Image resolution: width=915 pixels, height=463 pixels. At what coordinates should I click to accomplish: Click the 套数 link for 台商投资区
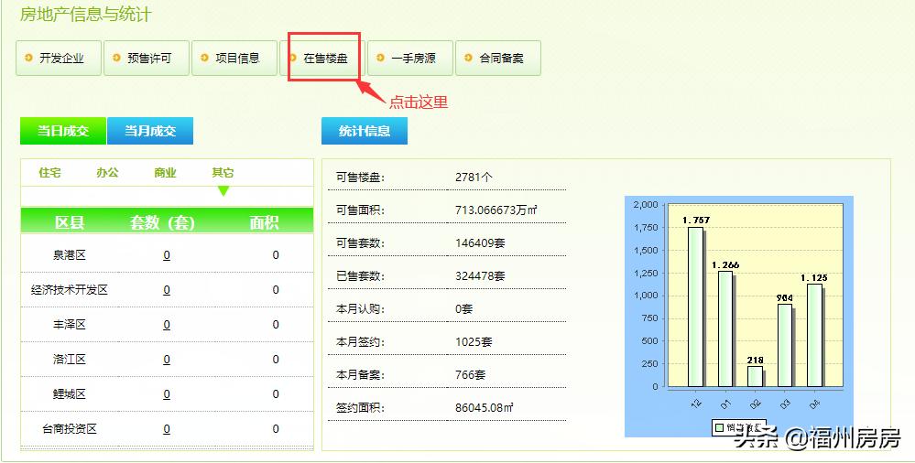(x=167, y=429)
